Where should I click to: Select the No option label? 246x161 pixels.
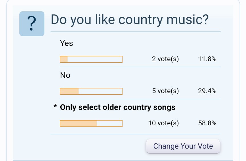click(x=65, y=75)
